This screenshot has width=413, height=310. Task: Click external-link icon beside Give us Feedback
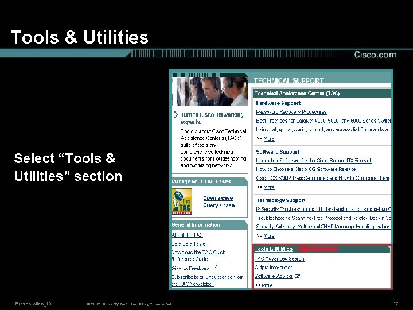tap(215, 268)
